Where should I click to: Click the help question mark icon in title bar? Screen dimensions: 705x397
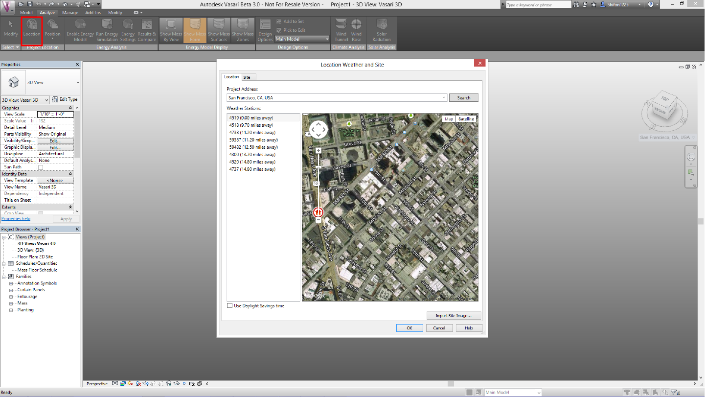(x=651, y=4)
